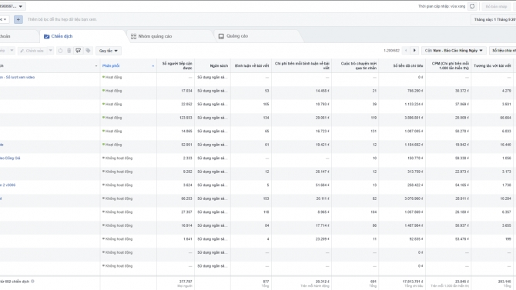Click cost per comment 51.684 đ
Viewport: 516px width, 290px height.
click(x=323, y=185)
